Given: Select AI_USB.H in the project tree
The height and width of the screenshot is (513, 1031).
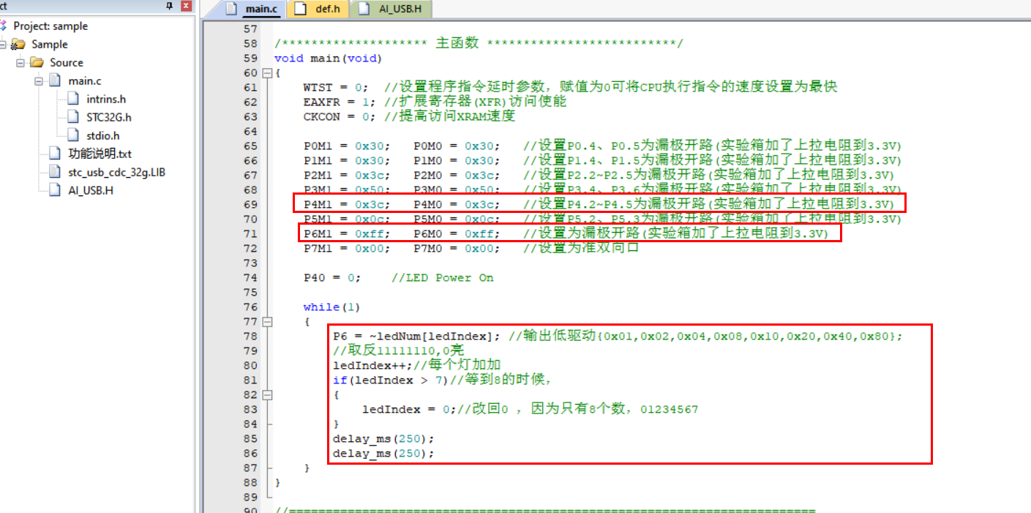Looking at the screenshot, I should (91, 190).
